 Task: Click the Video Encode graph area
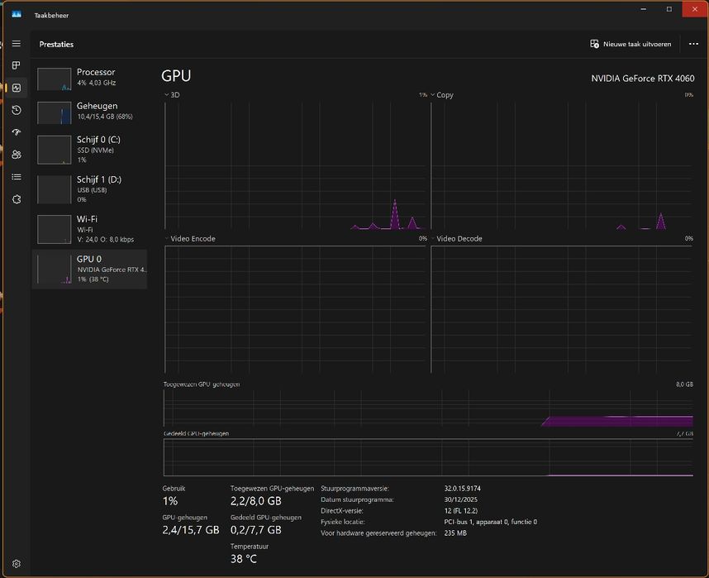click(296, 309)
